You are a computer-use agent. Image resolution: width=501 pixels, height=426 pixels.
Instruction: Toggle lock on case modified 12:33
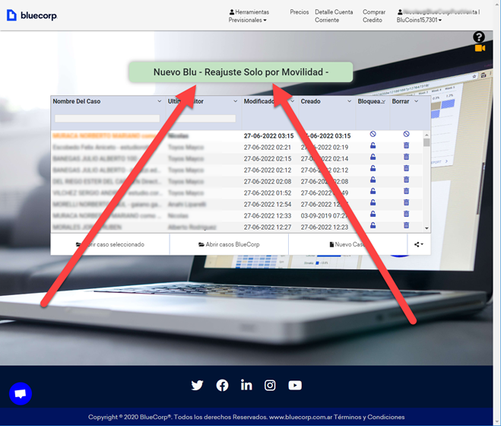pos(373,214)
